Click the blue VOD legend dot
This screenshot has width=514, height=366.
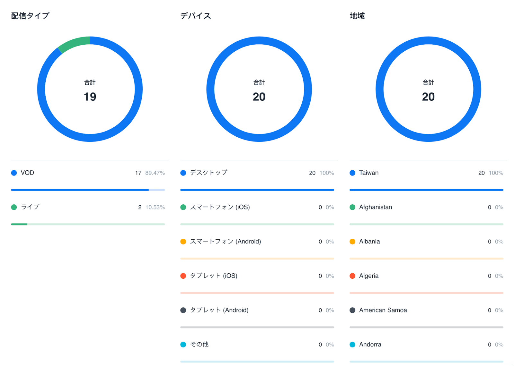[14, 173]
